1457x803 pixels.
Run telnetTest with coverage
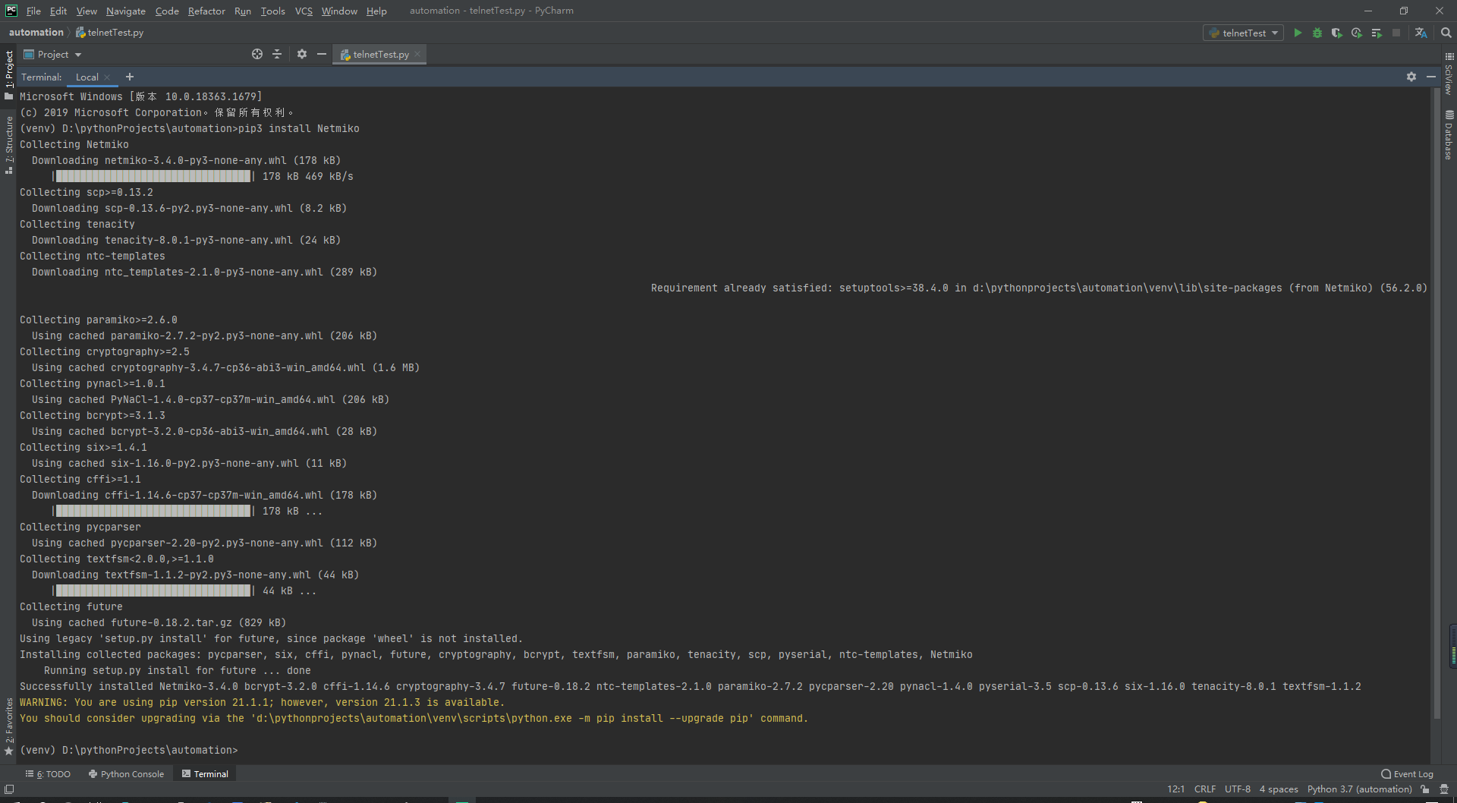pos(1336,33)
